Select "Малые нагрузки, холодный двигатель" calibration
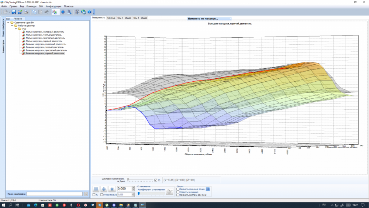Image resolution: width=369 pixels, height=208 pixels. [45, 32]
